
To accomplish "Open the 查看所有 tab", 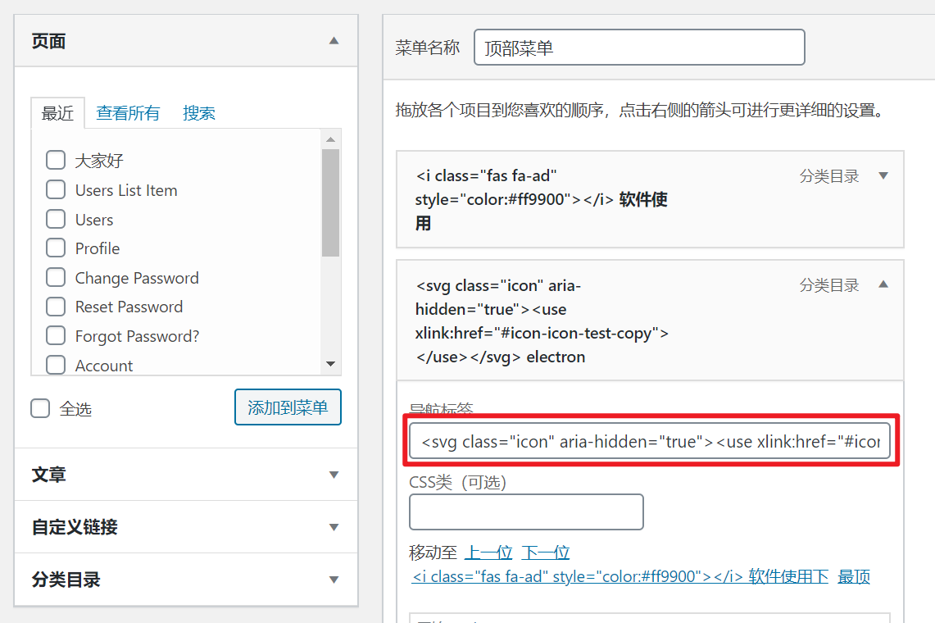I will (128, 113).
